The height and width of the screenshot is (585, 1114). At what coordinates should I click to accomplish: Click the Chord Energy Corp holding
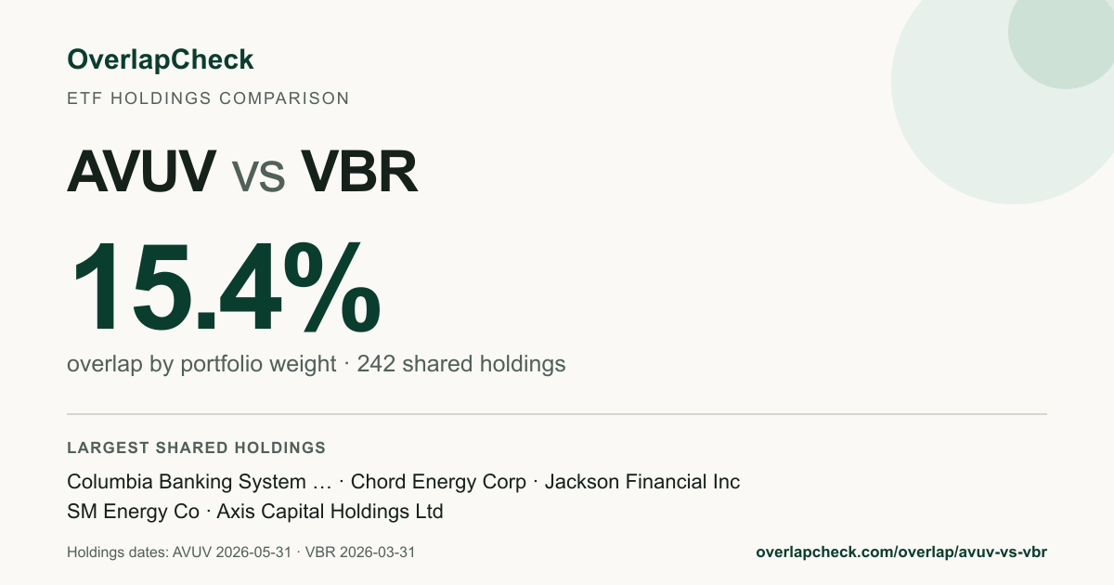(x=438, y=482)
